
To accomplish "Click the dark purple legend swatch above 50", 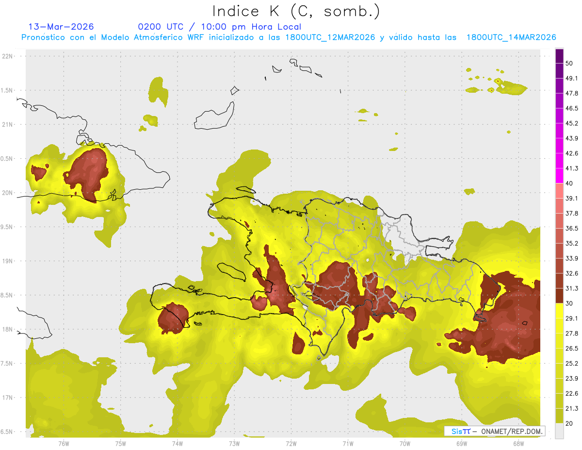I will 559,56.
